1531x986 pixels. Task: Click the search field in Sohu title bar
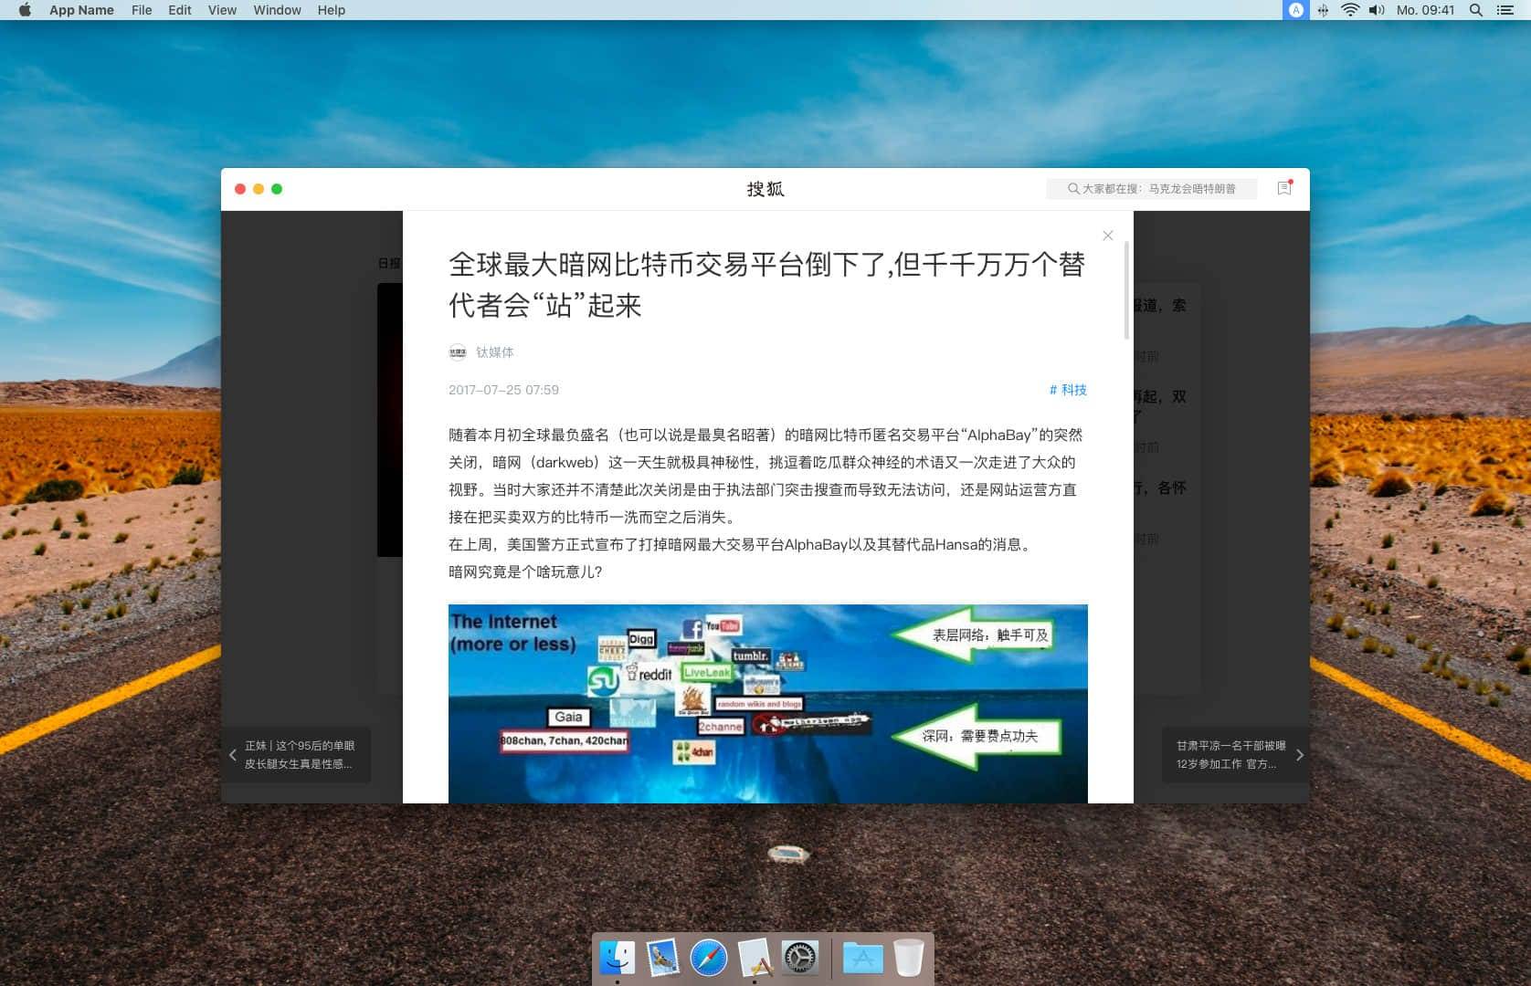point(1151,189)
